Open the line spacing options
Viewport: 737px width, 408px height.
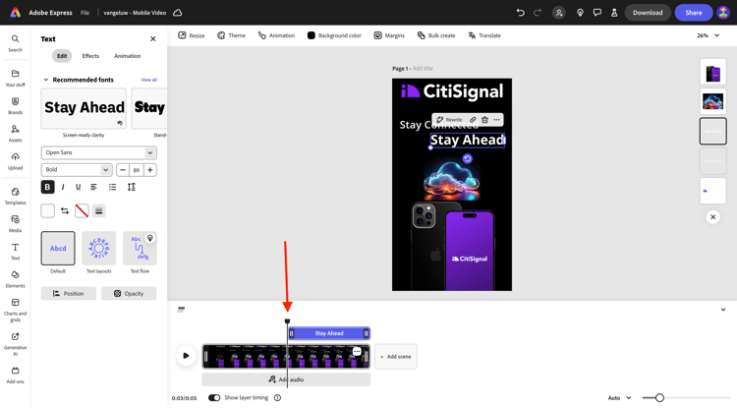[132, 187]
